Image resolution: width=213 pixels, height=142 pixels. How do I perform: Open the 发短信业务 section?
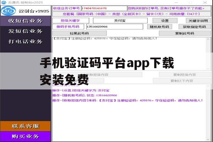pyautogui.click(x=26, y=31)
